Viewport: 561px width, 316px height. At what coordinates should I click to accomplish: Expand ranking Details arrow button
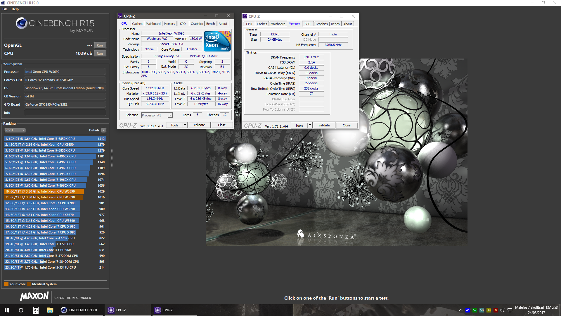[104, 130]
